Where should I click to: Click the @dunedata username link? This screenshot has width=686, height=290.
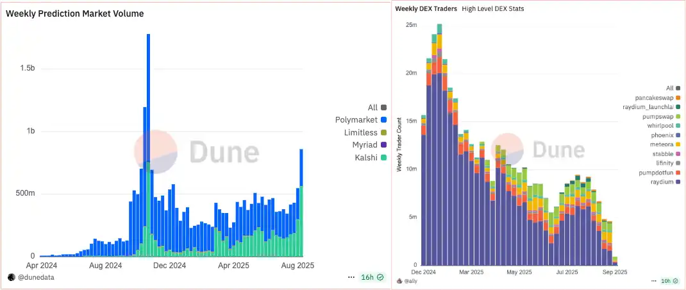[x=36, y=277]
